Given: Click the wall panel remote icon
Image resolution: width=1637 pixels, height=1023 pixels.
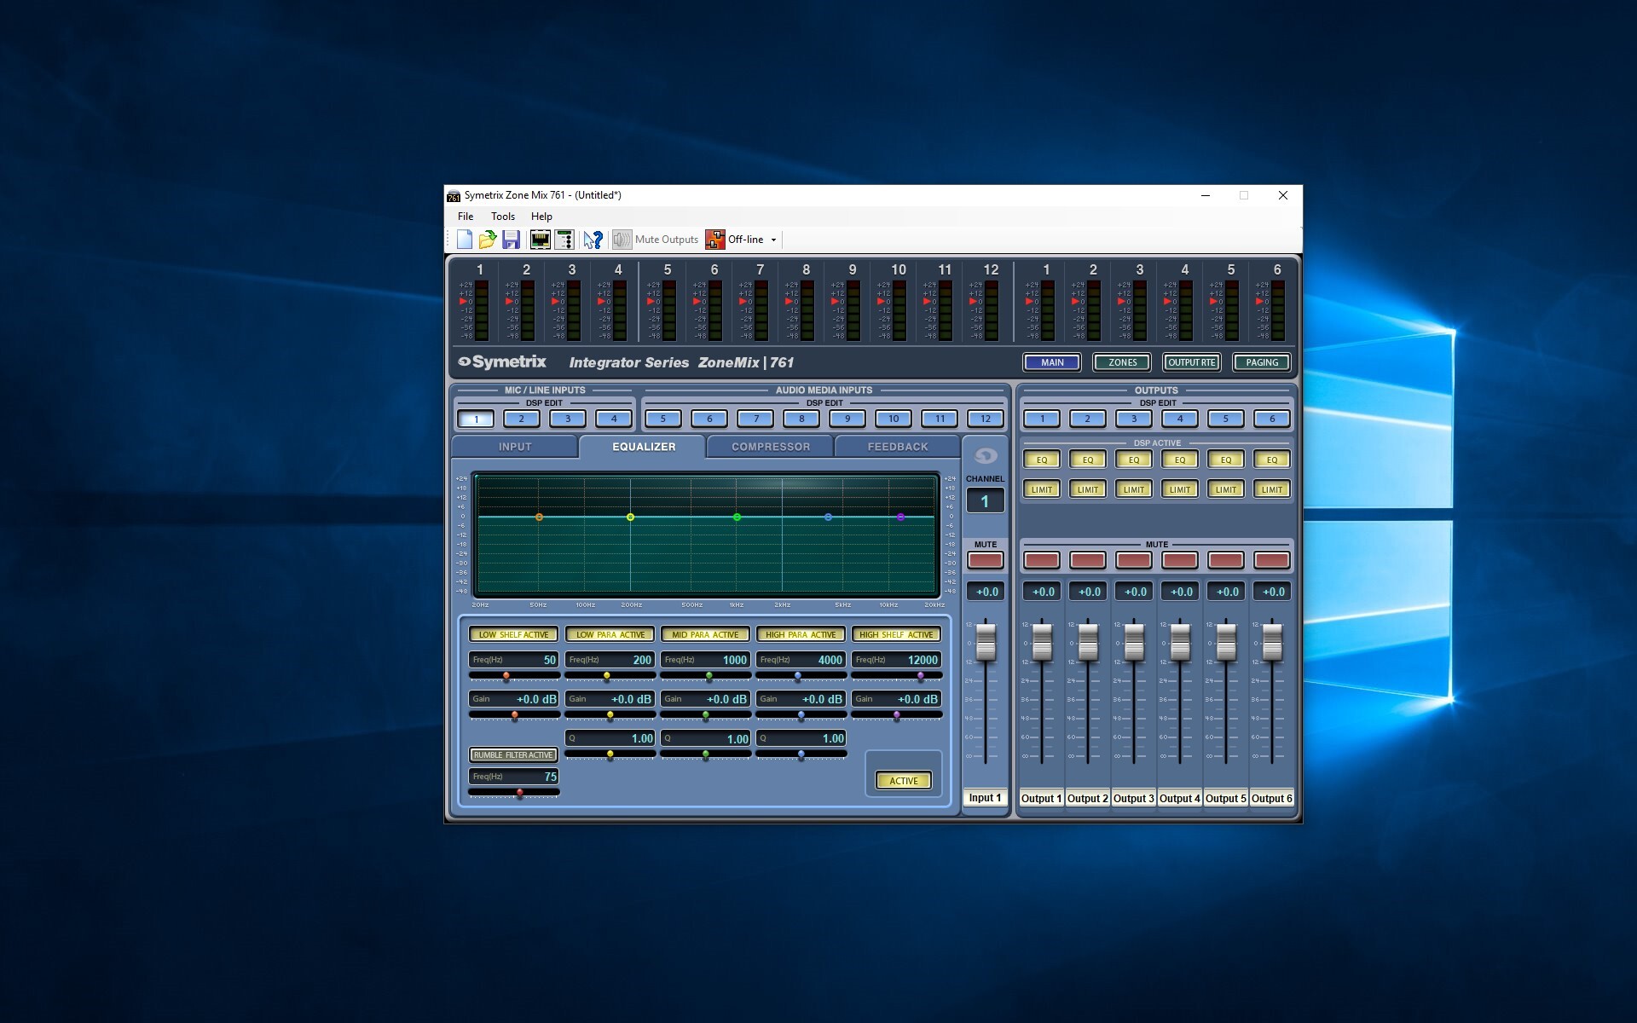Looking at the screenshot, I should 564,240.
